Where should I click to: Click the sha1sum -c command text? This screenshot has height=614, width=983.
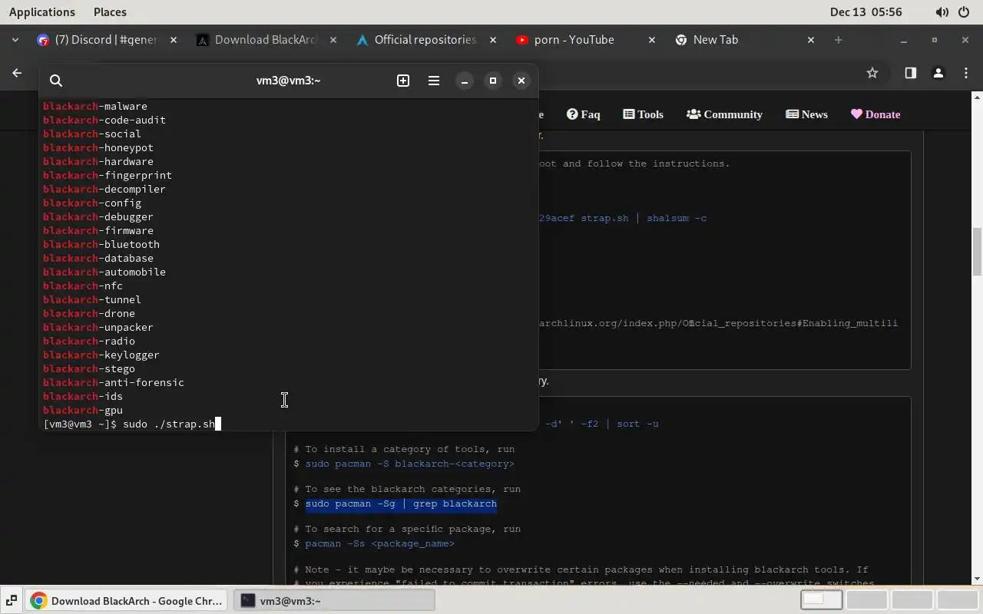pyautogui.click(x=677, y=218)
